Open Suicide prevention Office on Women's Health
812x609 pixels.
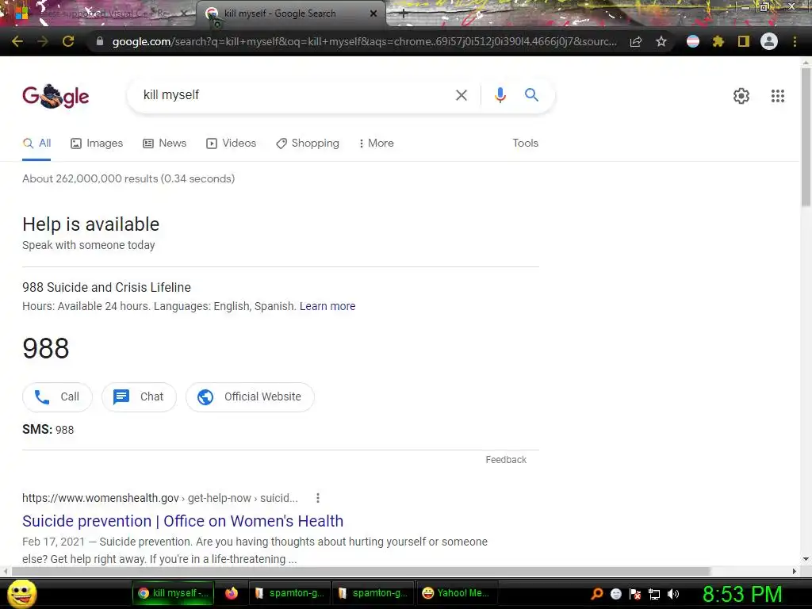(x=183, y=521)
